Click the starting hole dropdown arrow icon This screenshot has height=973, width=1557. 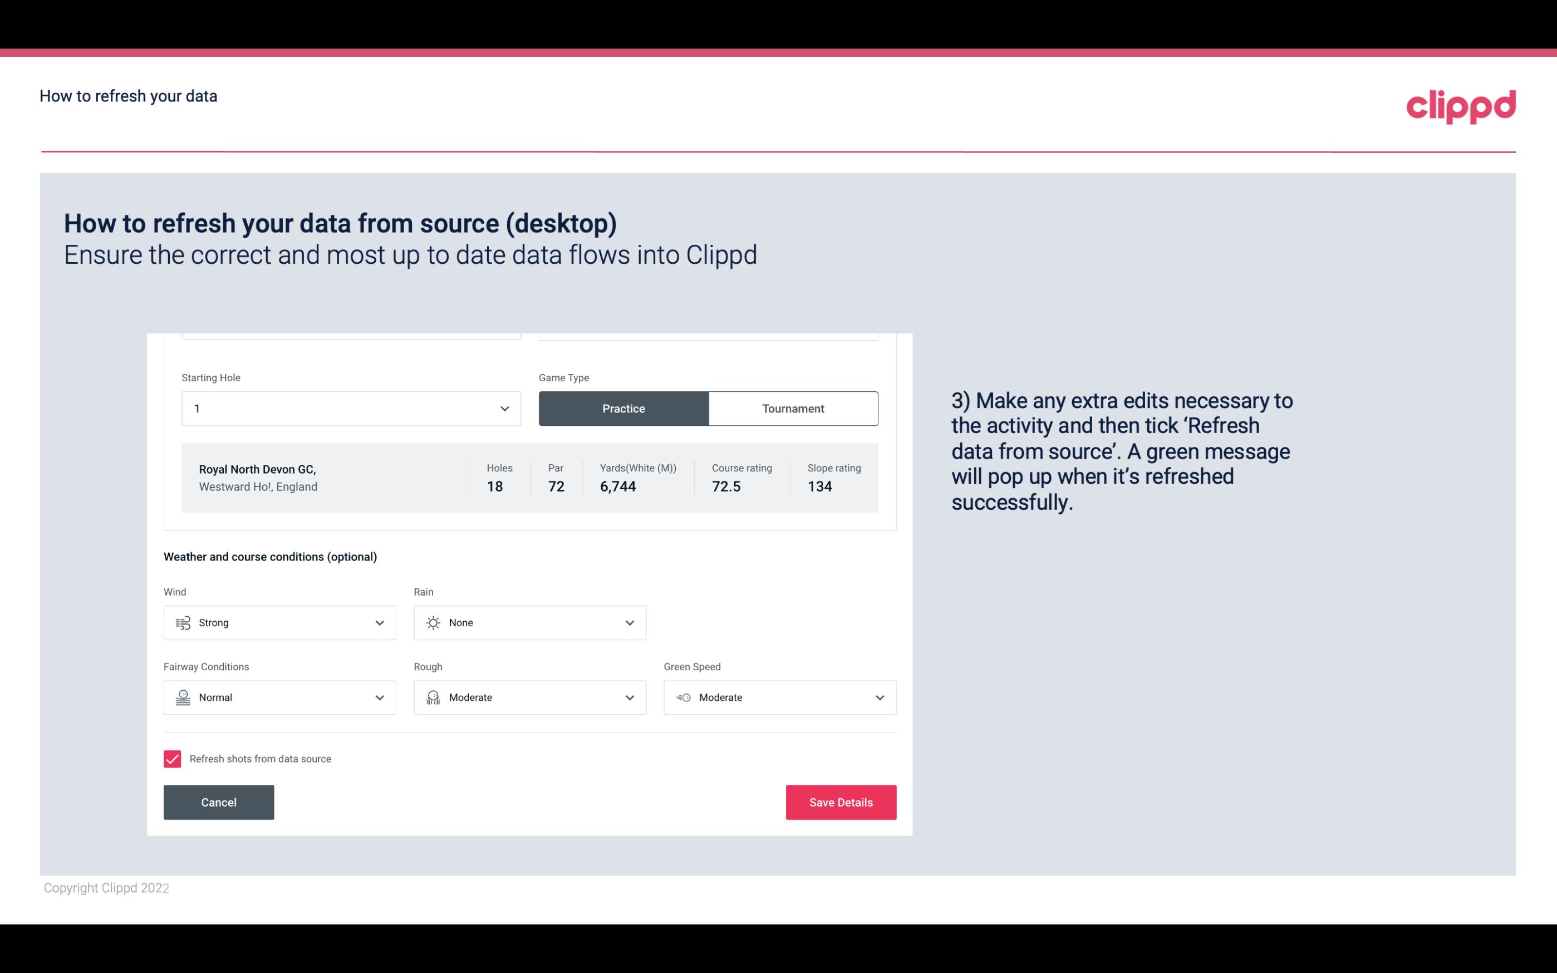point(504,408)
